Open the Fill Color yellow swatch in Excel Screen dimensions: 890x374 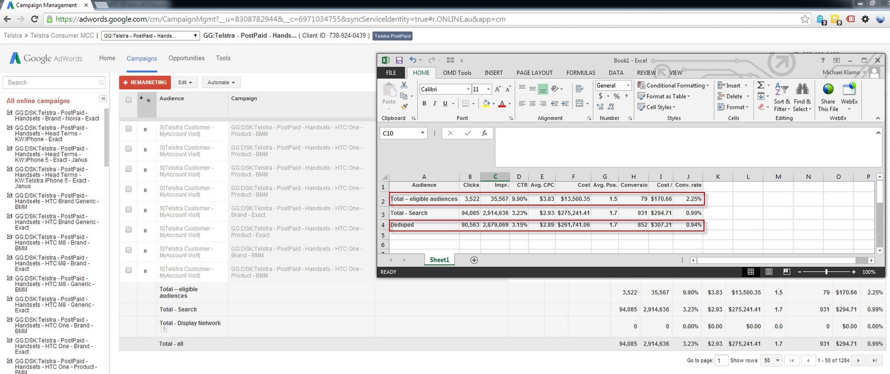(x=486, y=103)
